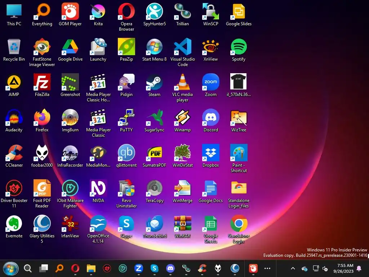Open the clock showing 7:55 AM
369x277 pixels.
343,268
